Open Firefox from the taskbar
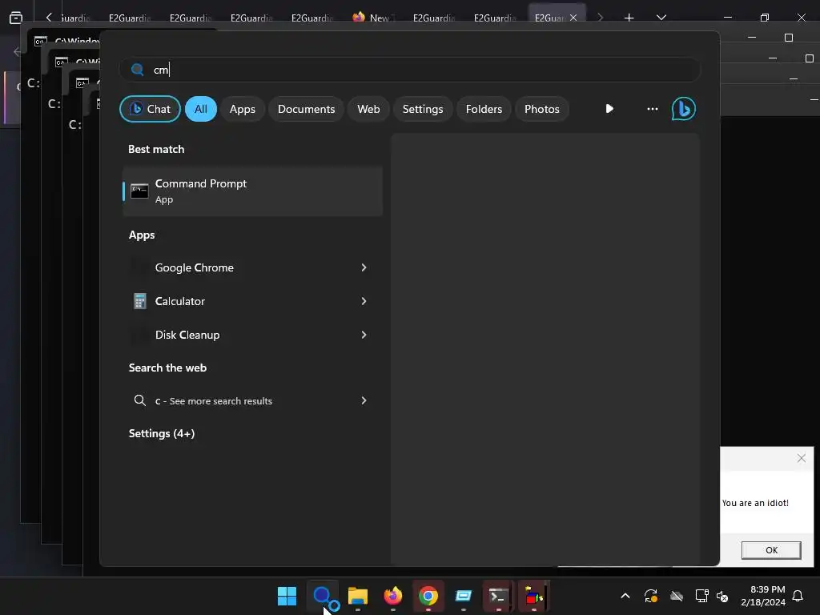The width and height of the screenshot is (820, 615). (393, 596)
